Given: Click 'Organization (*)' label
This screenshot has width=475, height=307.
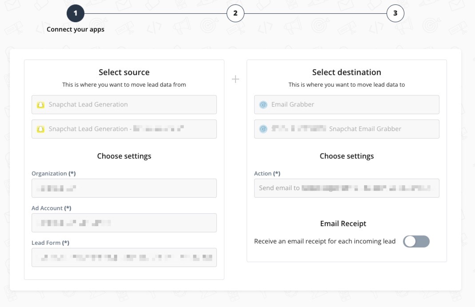Looking at the screenshot, I should click(54, 173).
